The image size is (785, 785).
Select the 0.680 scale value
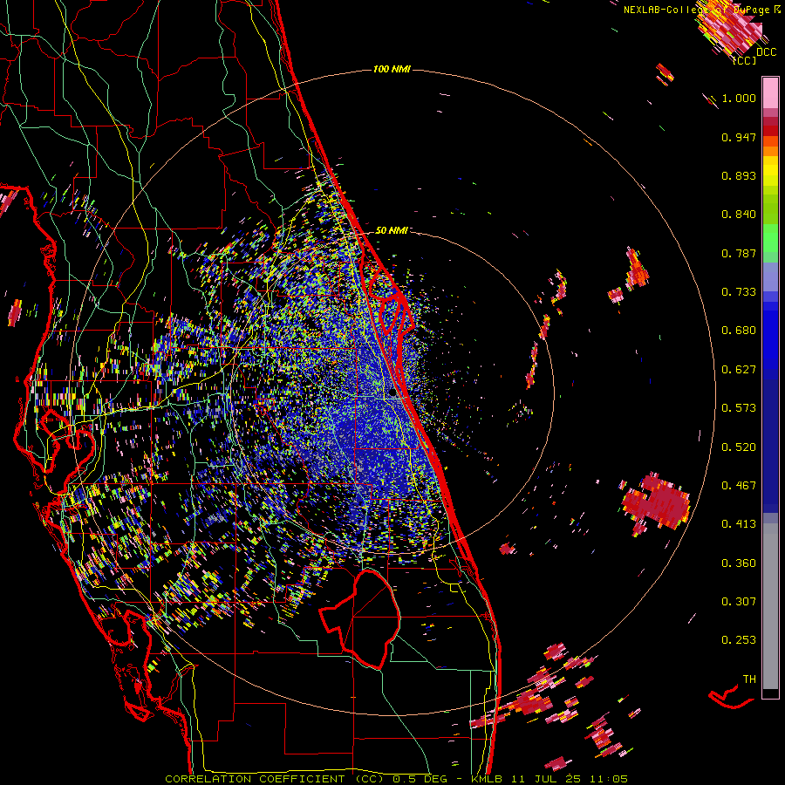pyautogui.click(x=739, y=331)
